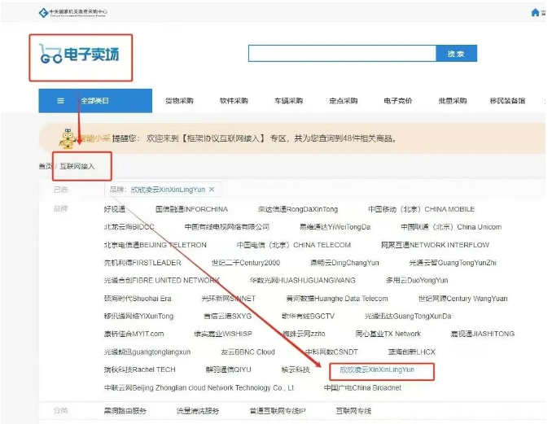This screenshot has width=552, height=424.
Task: Select brand 光环新网SINNET
Action: click(x=229, y=299)
